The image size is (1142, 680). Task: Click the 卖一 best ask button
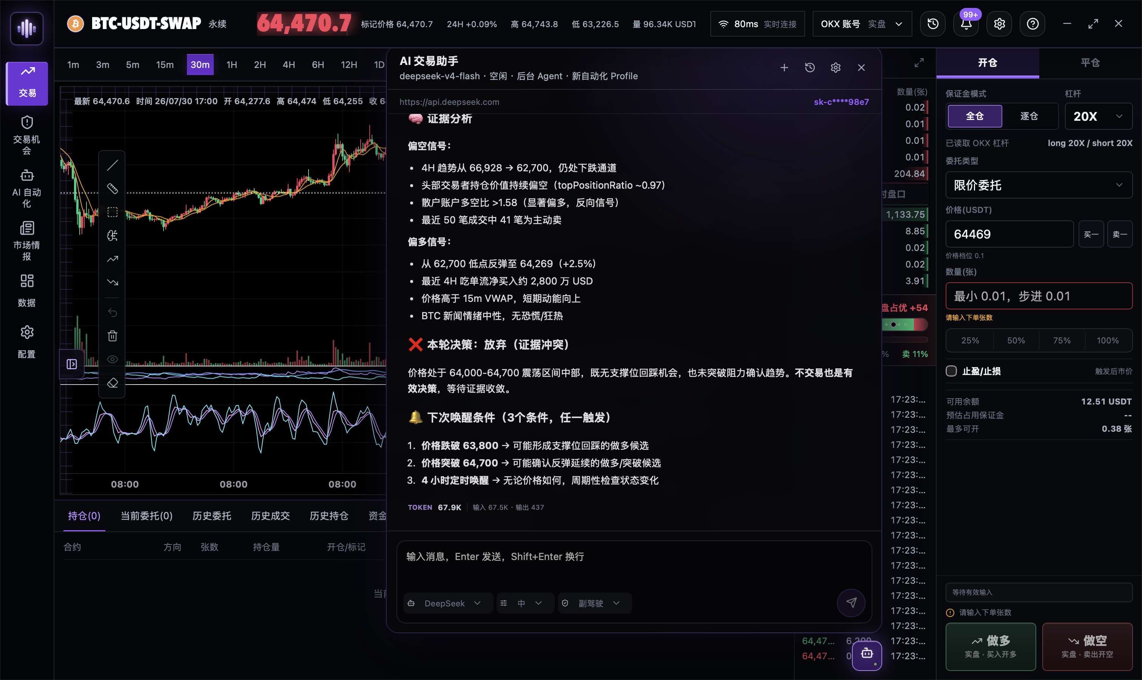click(x=1120, y=234)
